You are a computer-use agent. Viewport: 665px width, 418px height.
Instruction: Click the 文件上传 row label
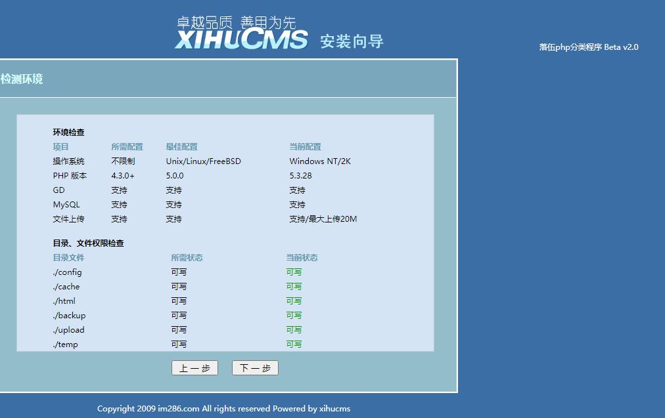click(x=69, y=219)
